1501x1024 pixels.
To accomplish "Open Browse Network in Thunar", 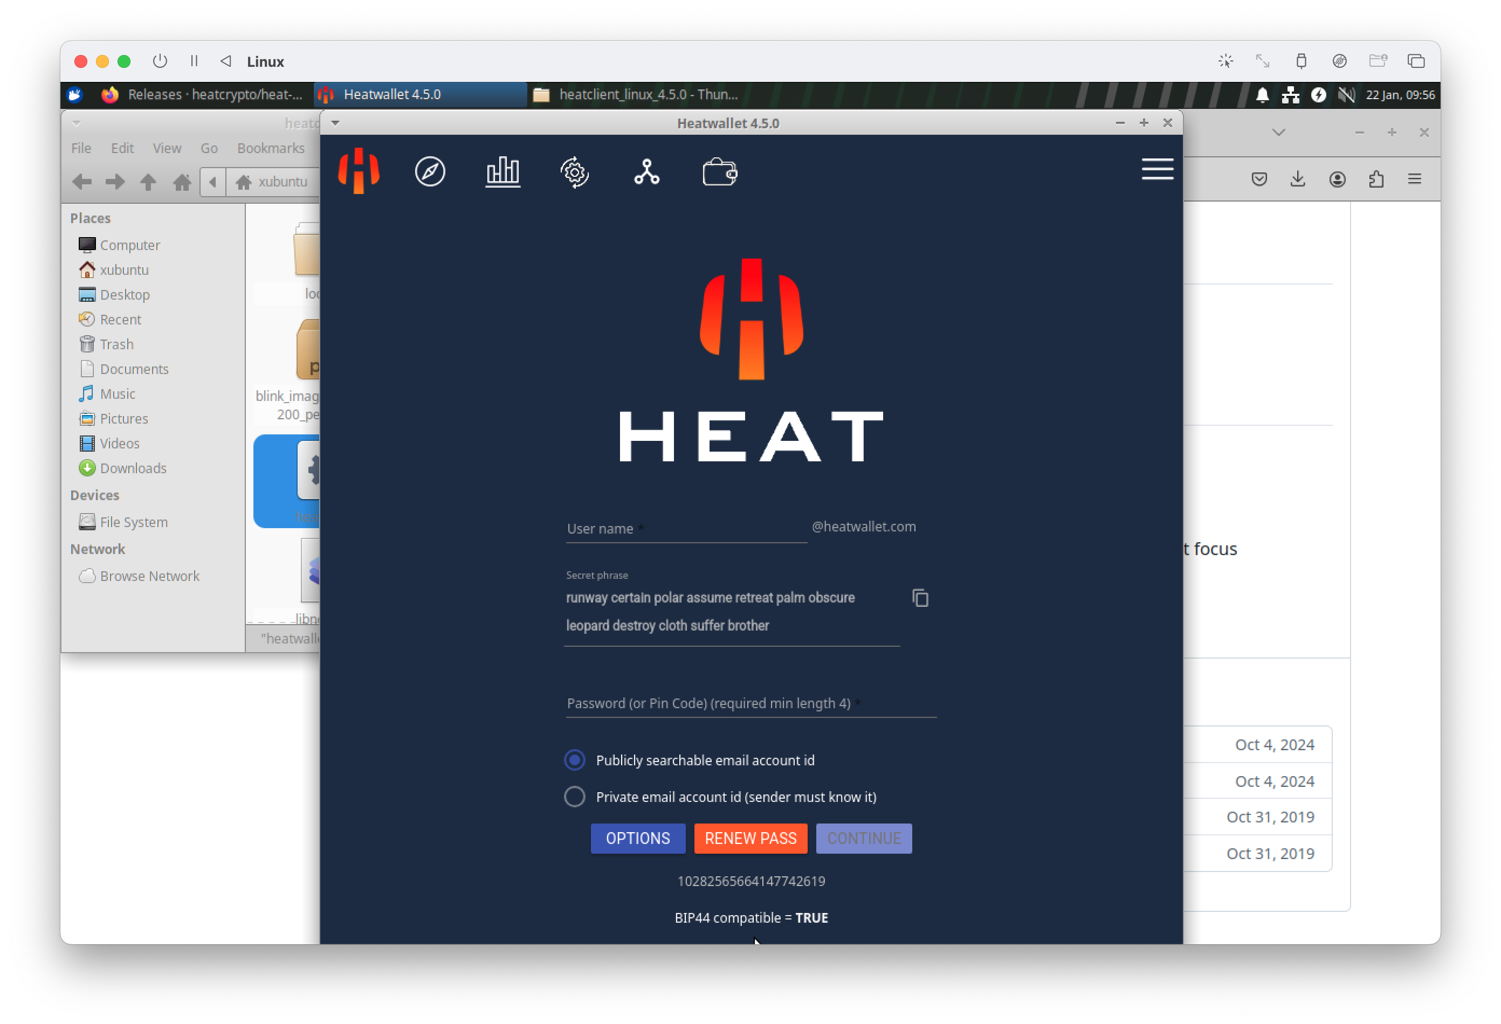I will tap(139, 575).
